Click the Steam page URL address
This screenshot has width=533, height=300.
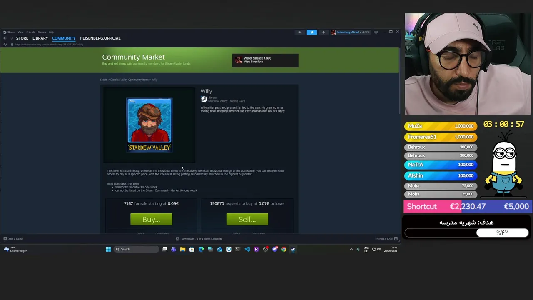[49, 44]
